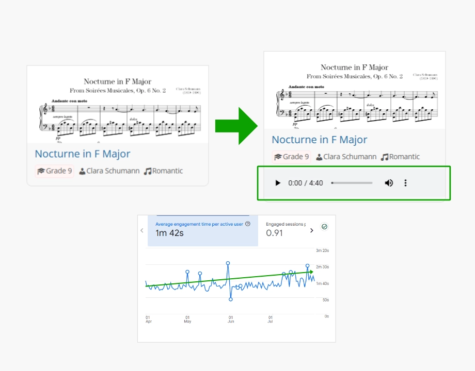The width and height of the screenshot is (475, 371).
Task: Mute the audio player volume icon
Action: 389,183
